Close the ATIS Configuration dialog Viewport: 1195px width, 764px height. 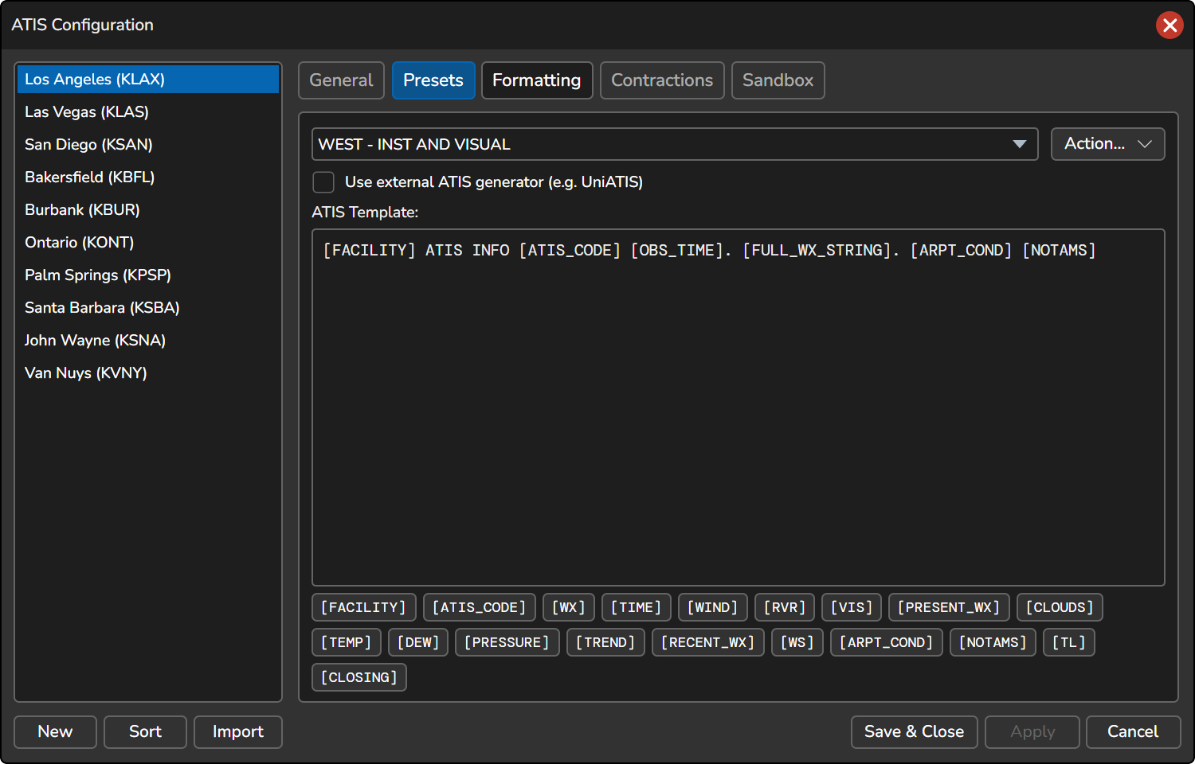tap(1169, 25)
